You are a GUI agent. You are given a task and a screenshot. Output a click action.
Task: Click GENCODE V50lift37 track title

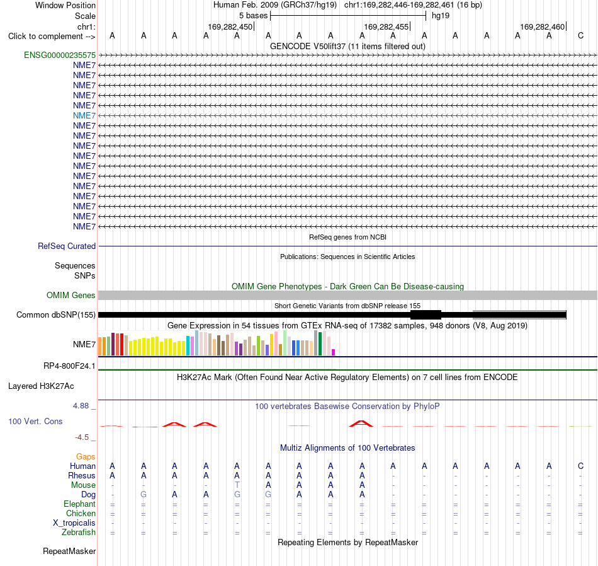[x=348, y=47]
